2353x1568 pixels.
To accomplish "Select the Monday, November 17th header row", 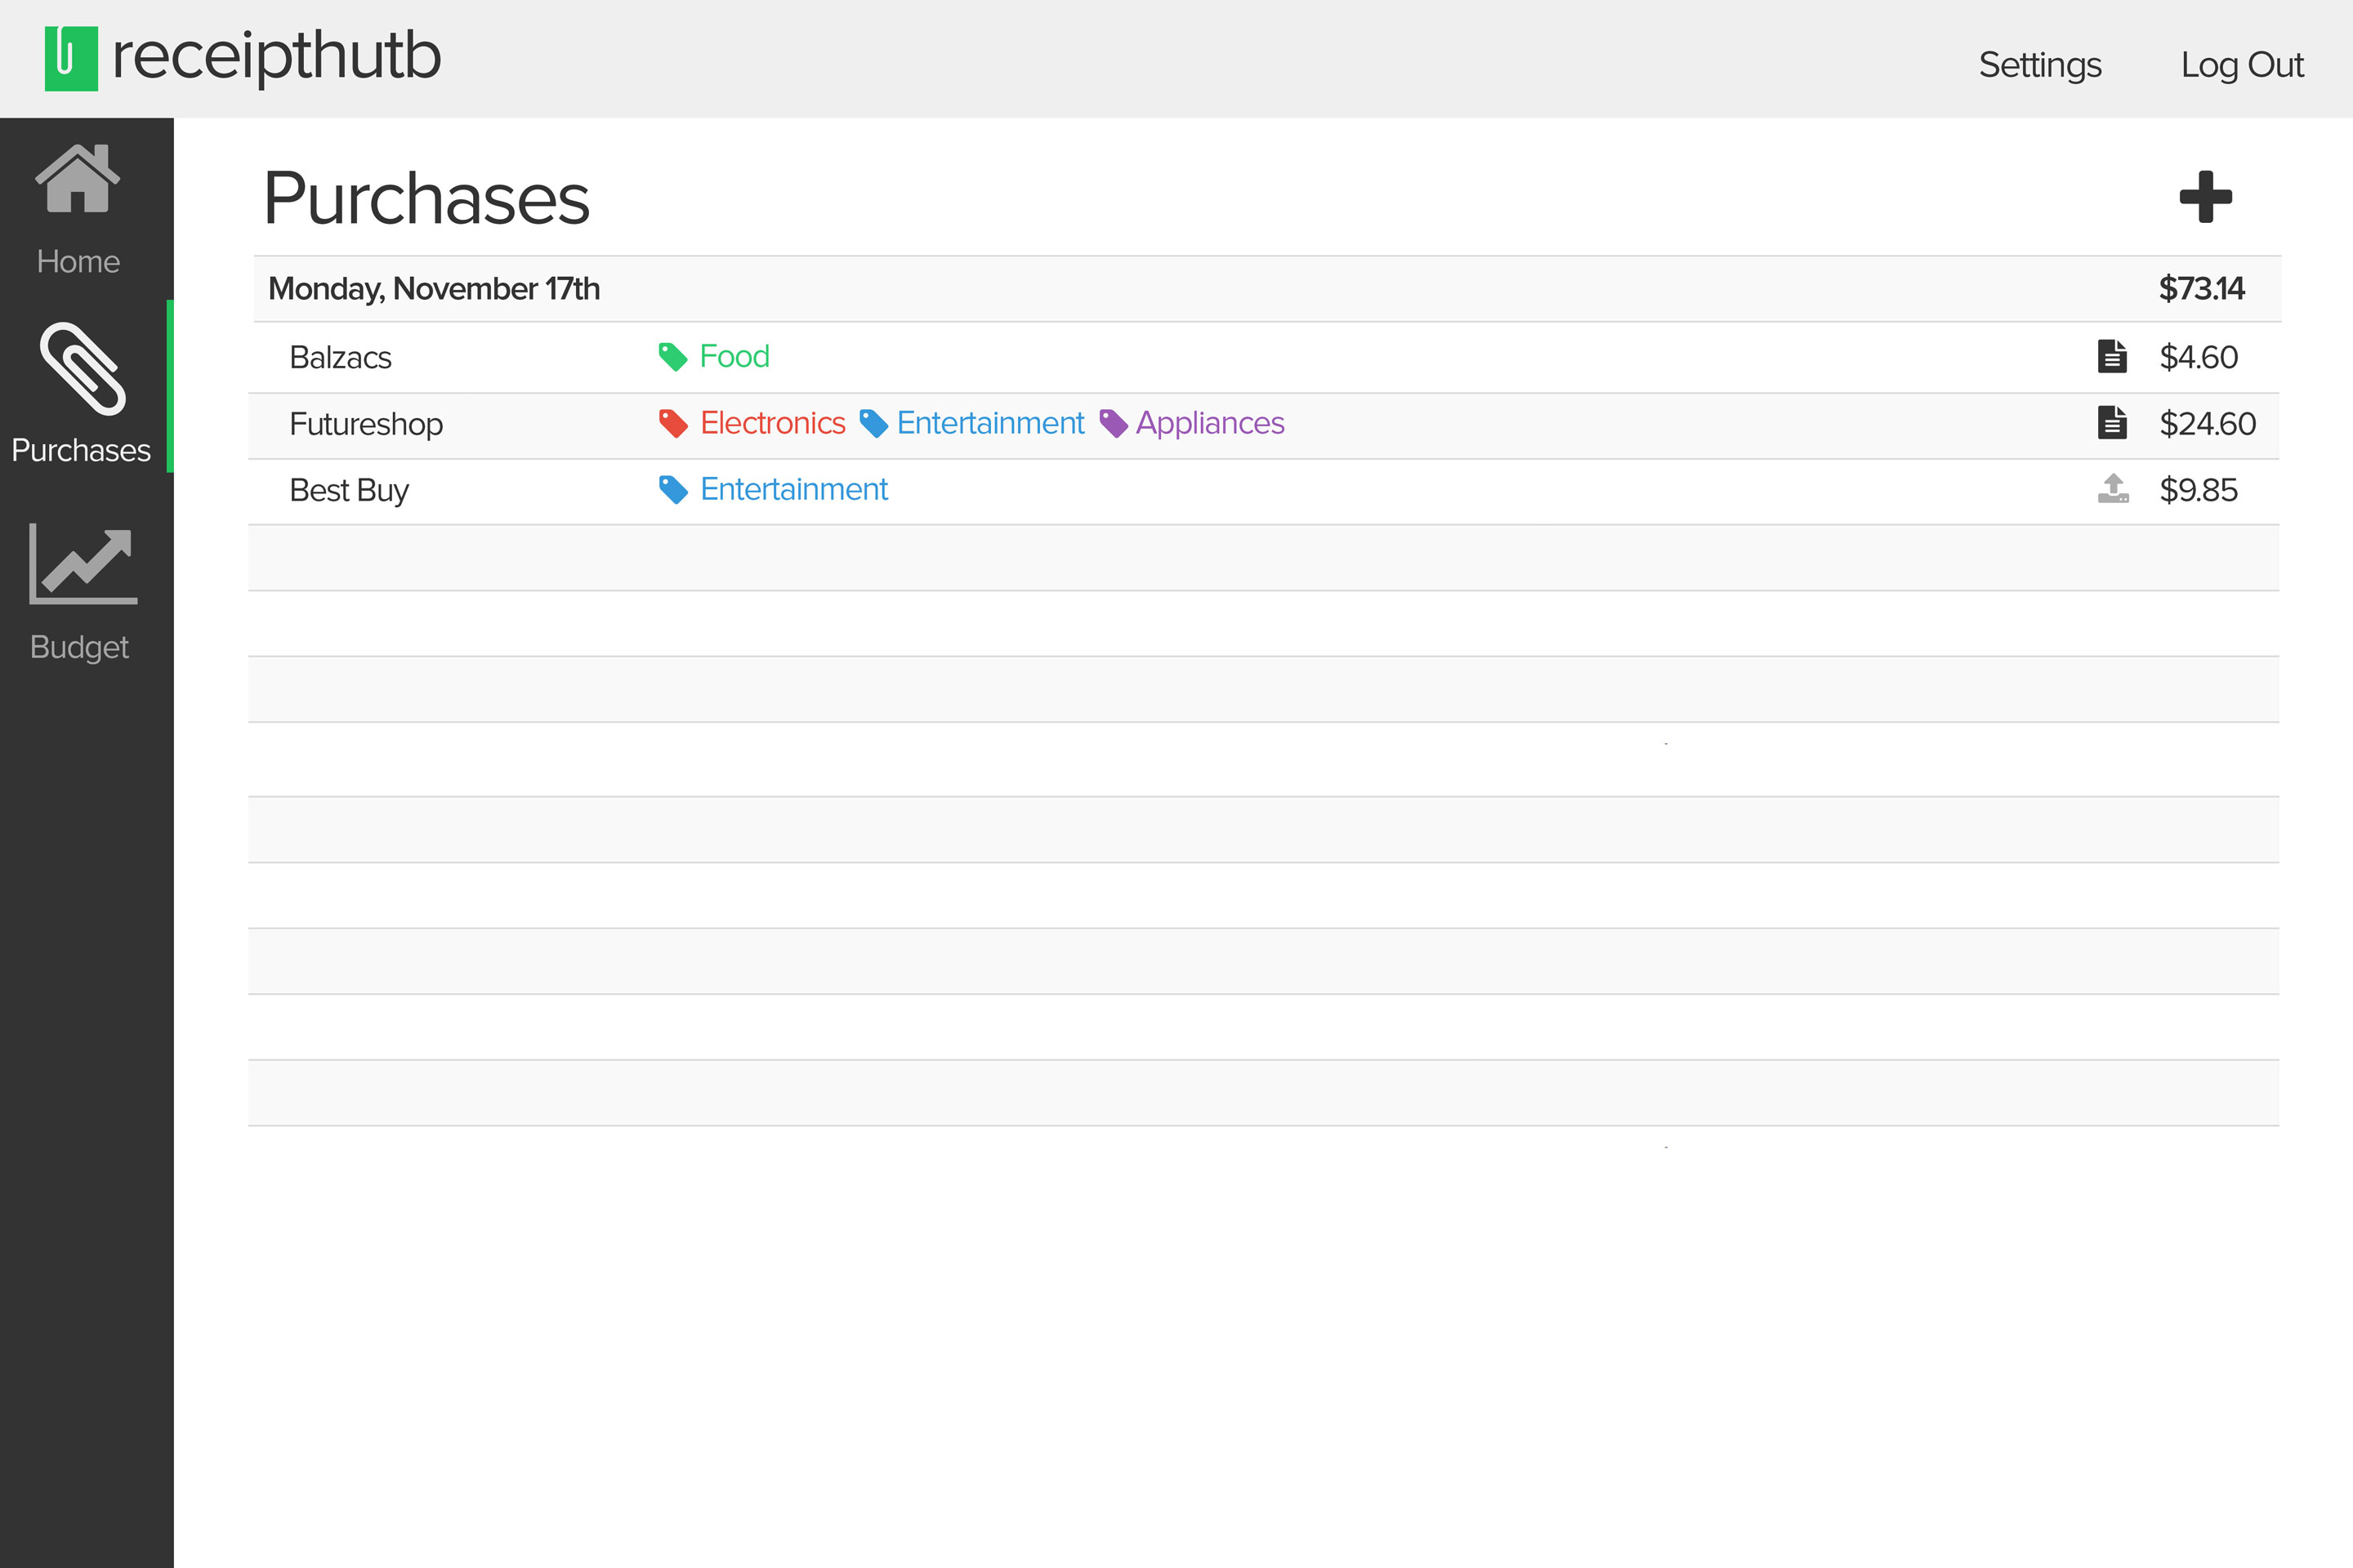I will (434, 289).
